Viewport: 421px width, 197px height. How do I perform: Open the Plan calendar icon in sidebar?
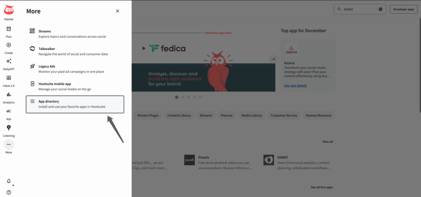(9, 29)
